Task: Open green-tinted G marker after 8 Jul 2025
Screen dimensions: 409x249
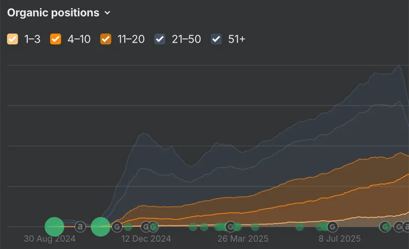Action: tap(385, 227)
